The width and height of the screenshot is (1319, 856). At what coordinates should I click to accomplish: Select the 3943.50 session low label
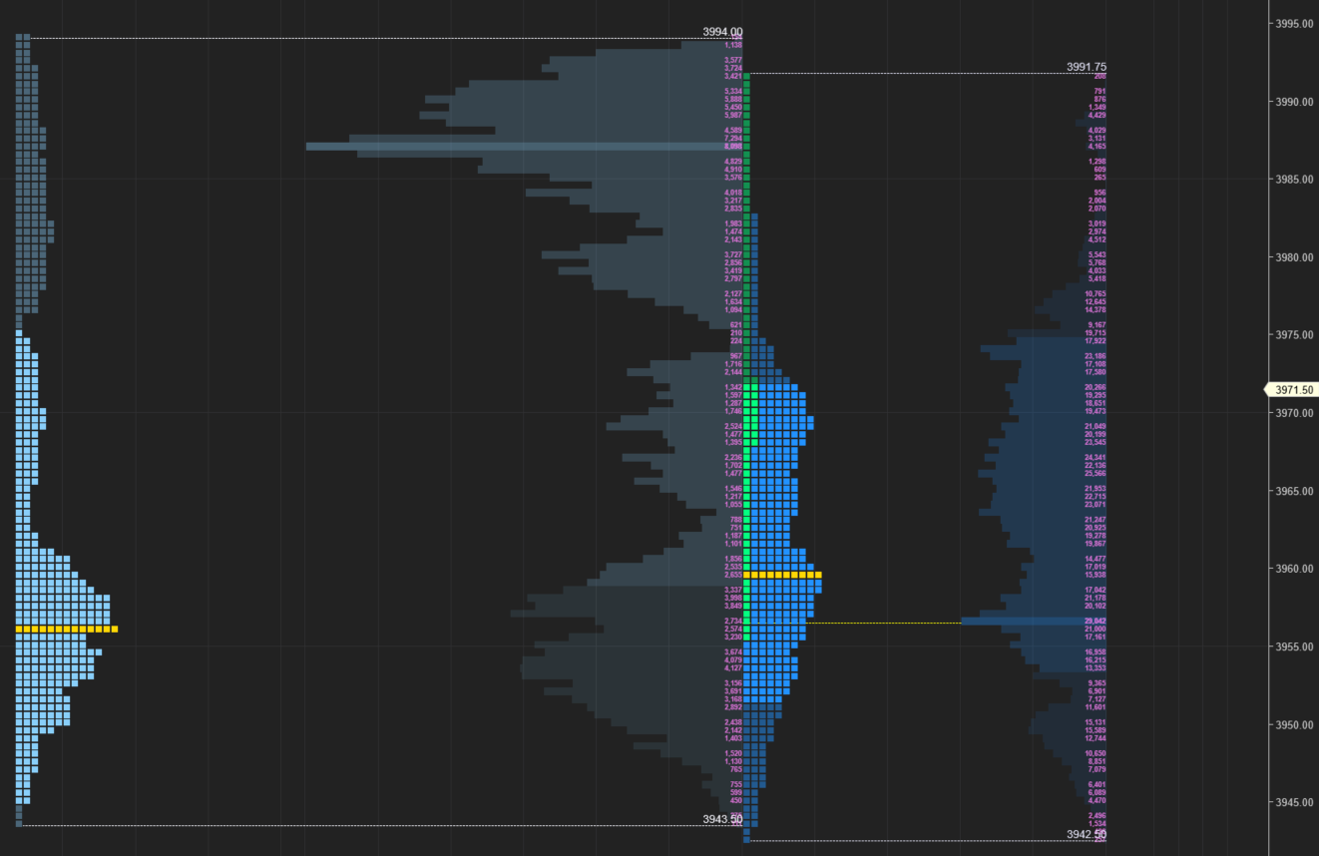tap(722, 819)
